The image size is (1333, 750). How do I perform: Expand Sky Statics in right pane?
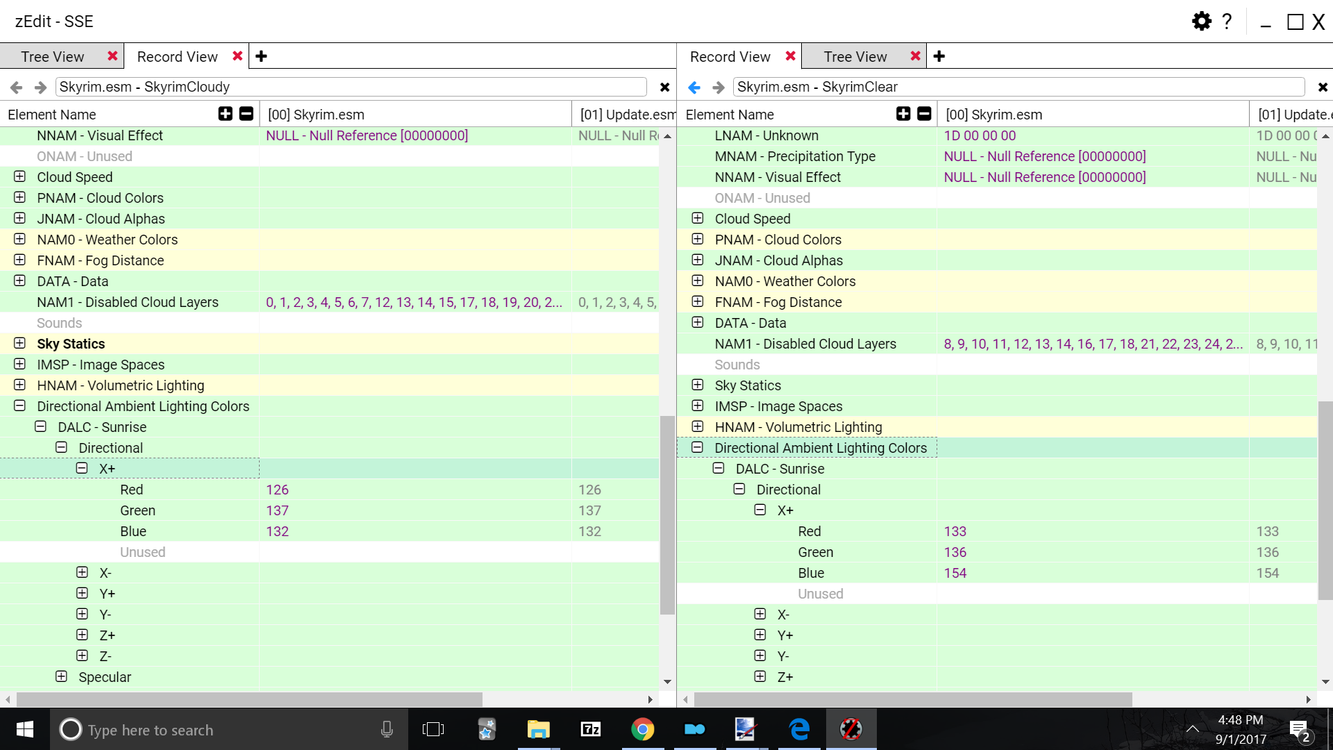[x=698, y=385]
